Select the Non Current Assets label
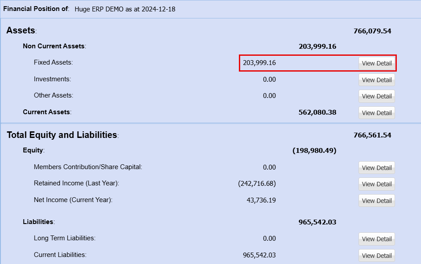The image size is (421, 264). pos(54,46)
